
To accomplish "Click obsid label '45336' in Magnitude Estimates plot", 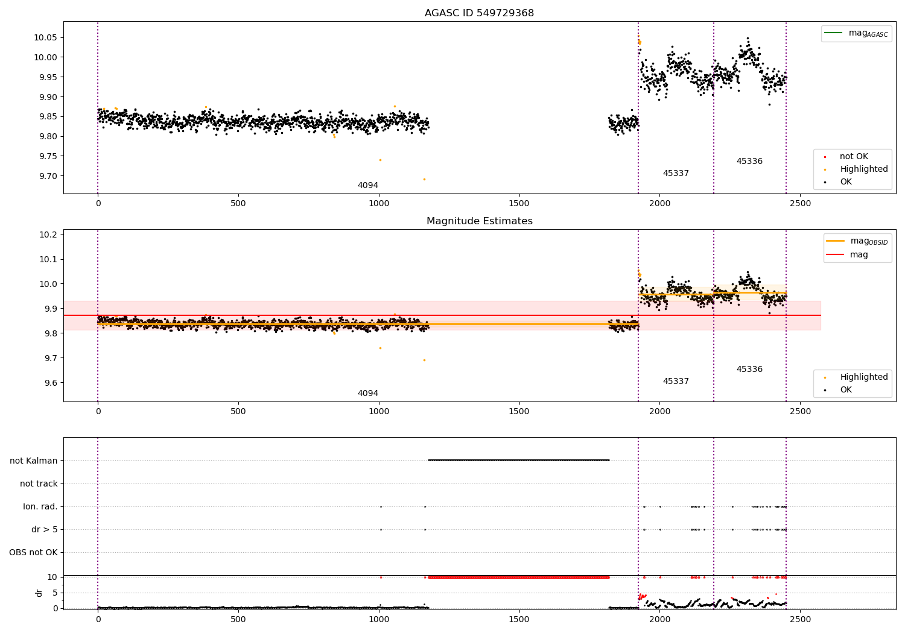I will click(x=749, y=370).
